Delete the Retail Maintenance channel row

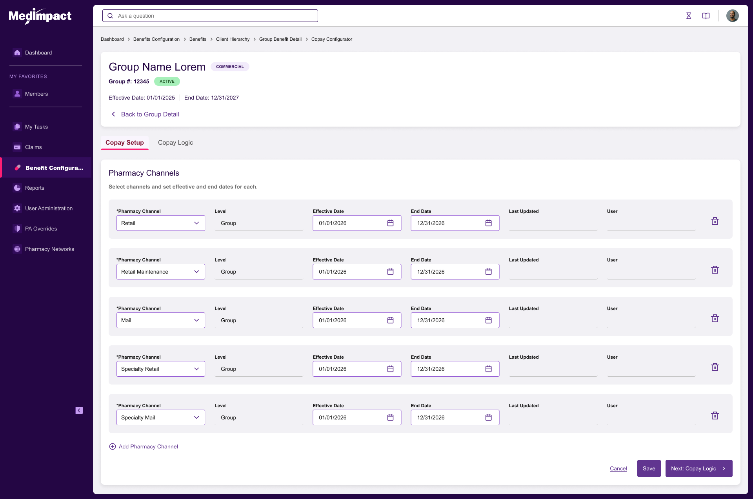coord(715,270)
